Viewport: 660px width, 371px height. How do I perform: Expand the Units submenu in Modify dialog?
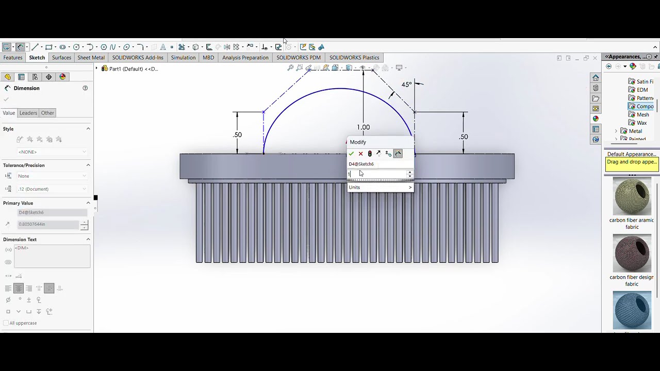coord(381,188)
